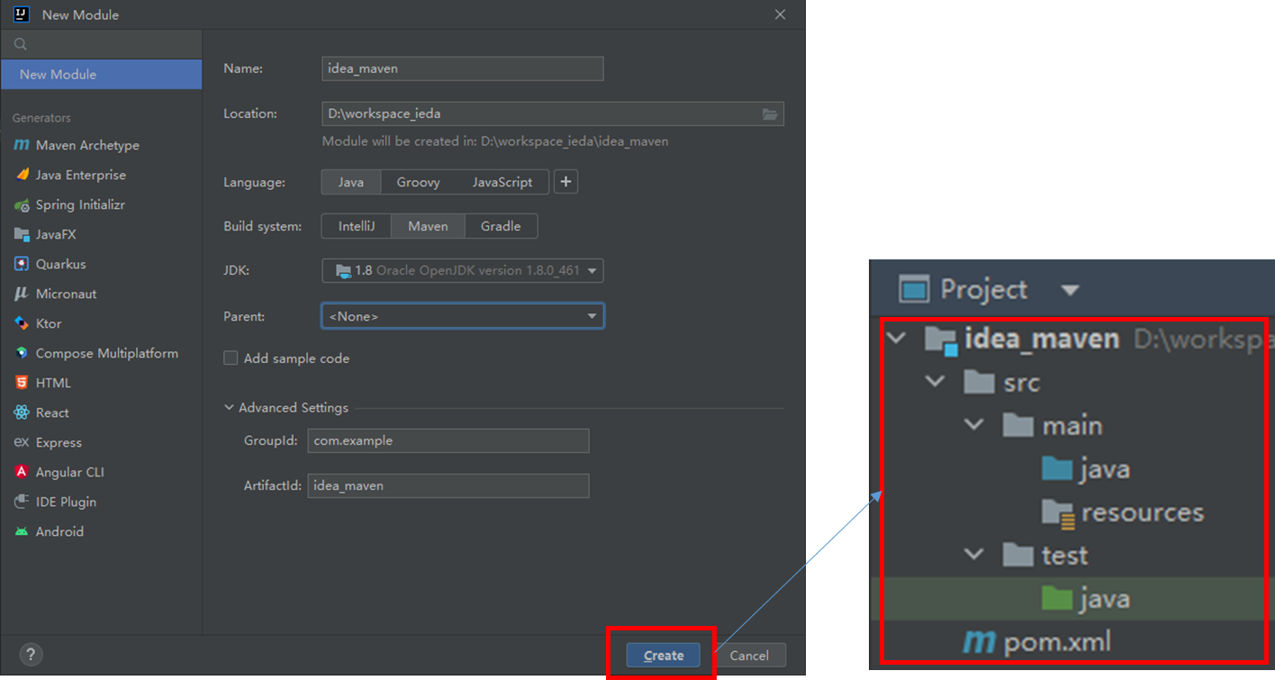Select the Micronaut generator icon
This screenshot has width=1275, height=680.
point(22,294)
